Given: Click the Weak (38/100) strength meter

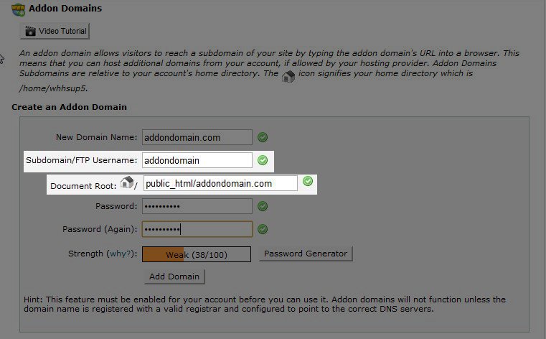Looking at the screenshot, I should tap(197, 254).
